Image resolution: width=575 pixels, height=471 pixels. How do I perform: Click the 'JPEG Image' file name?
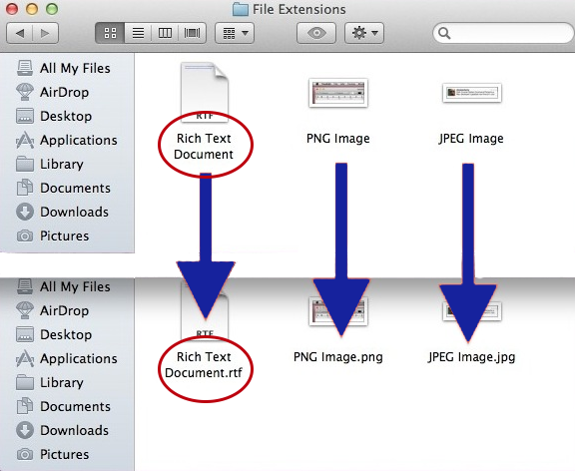tap(471, 139)
